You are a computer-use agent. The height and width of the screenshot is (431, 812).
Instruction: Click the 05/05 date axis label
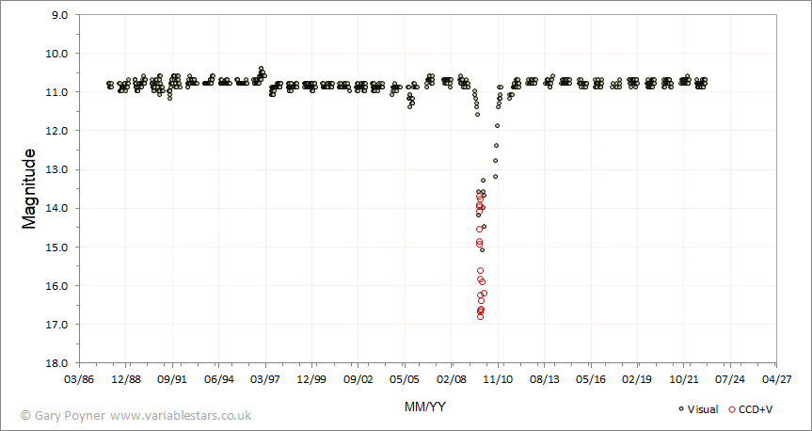click(x=405, y=378)
